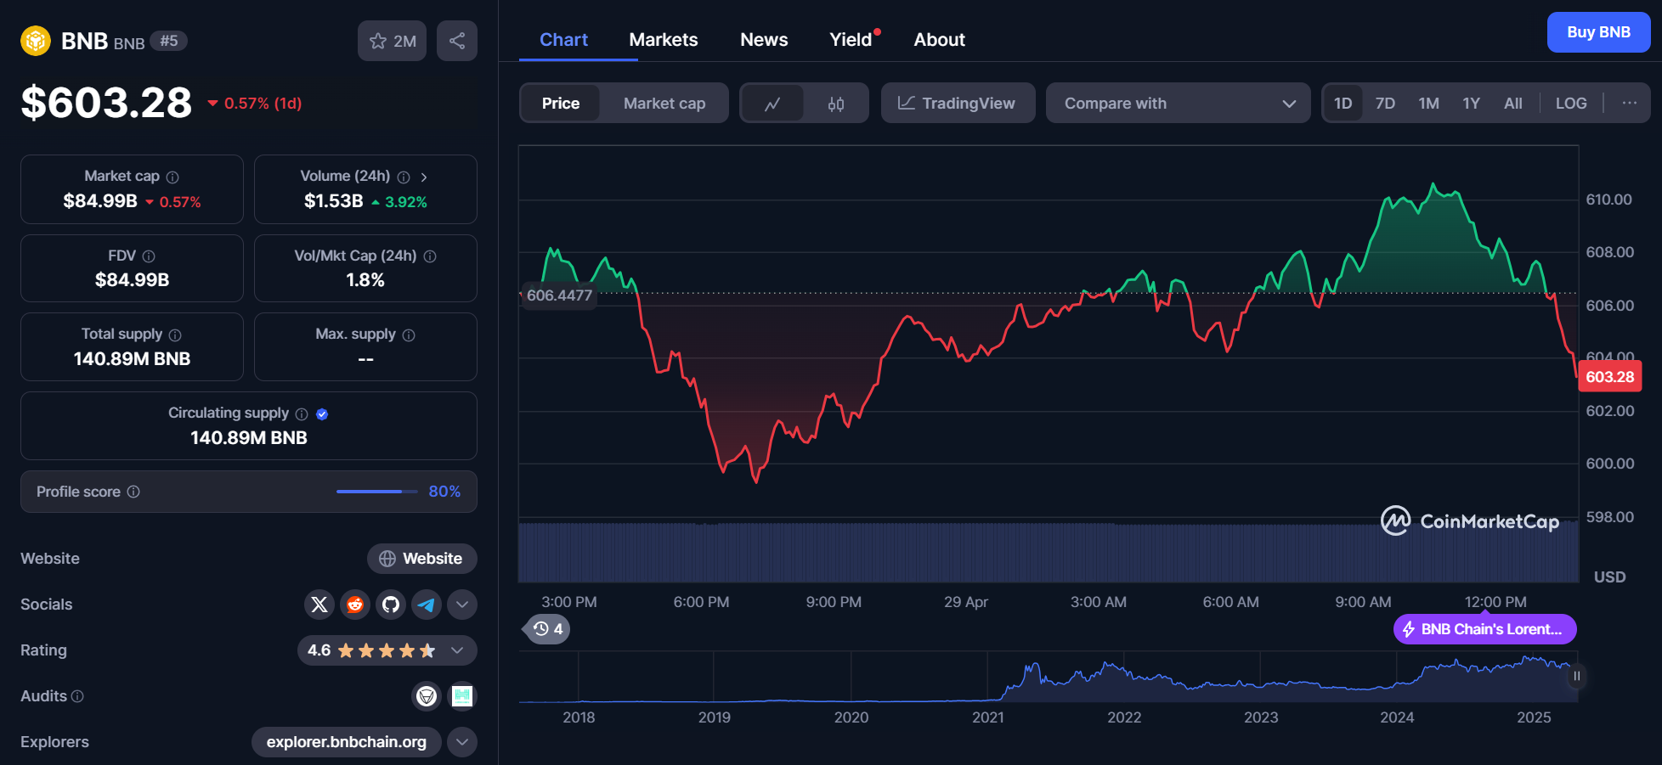This screenshot has width=1662, height=765.
Task: Toggle logarithmic scale with LOG
Action: point(1571,103)
